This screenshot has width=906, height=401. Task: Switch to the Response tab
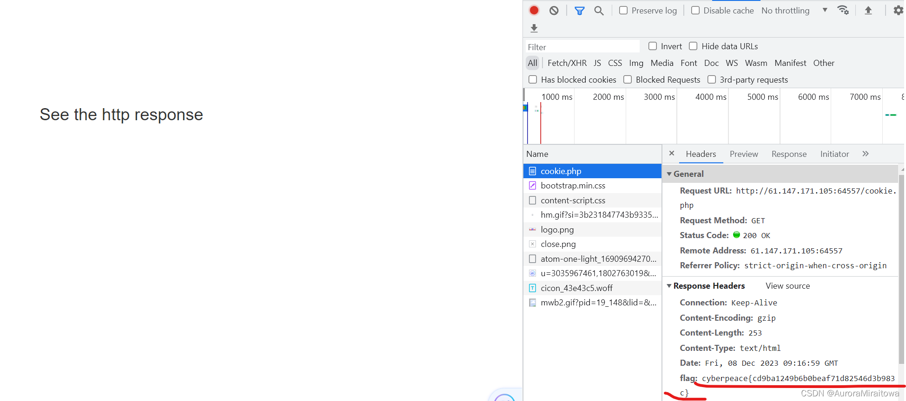tap(789, 154)
